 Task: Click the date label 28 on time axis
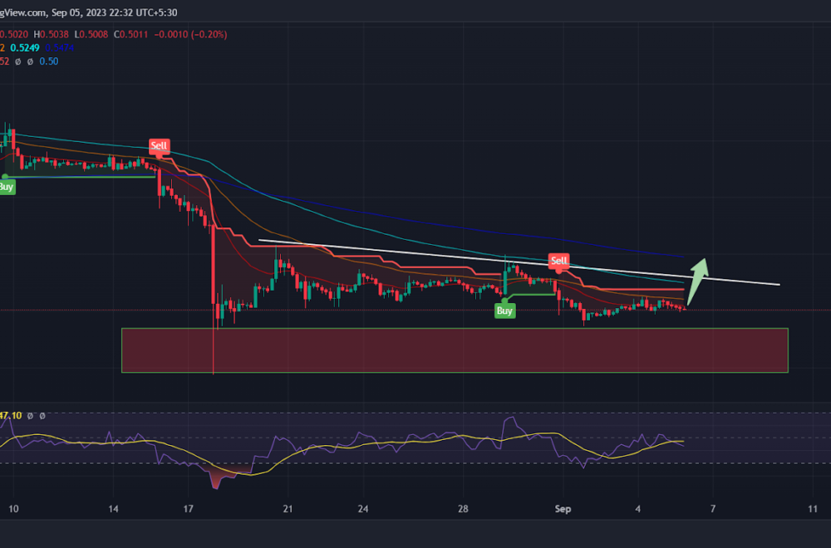[463, 509]
